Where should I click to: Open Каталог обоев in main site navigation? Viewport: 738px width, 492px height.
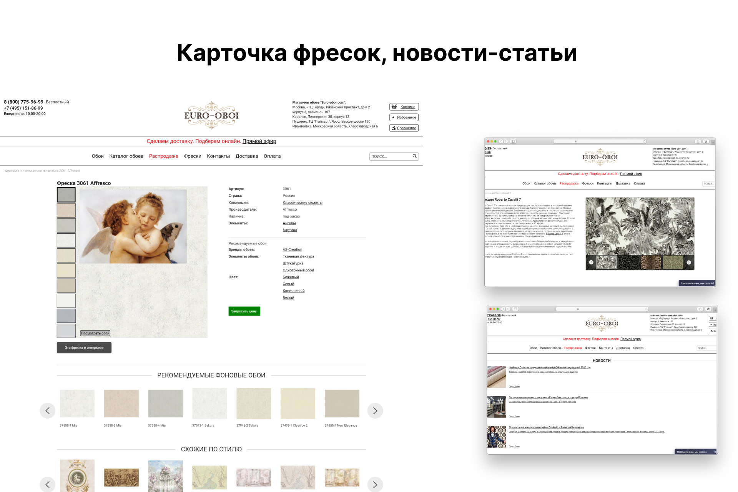pos(126,156)
